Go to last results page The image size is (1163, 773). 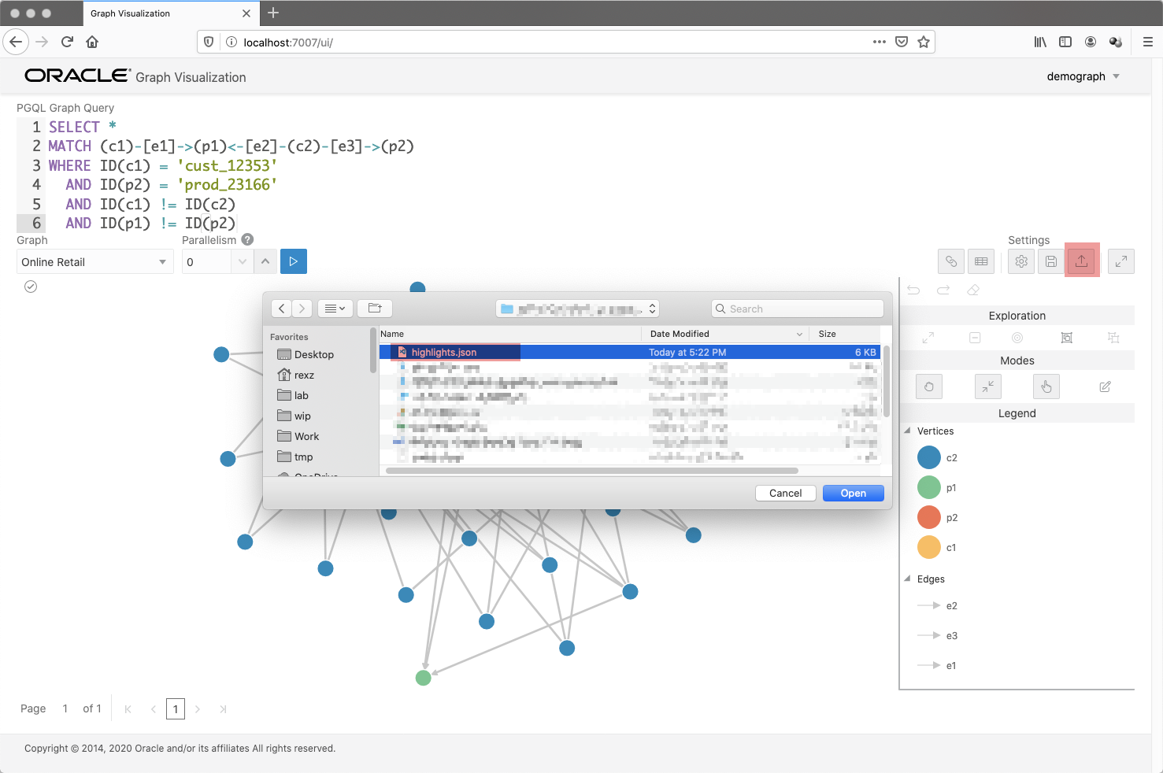tap(223, 709)
